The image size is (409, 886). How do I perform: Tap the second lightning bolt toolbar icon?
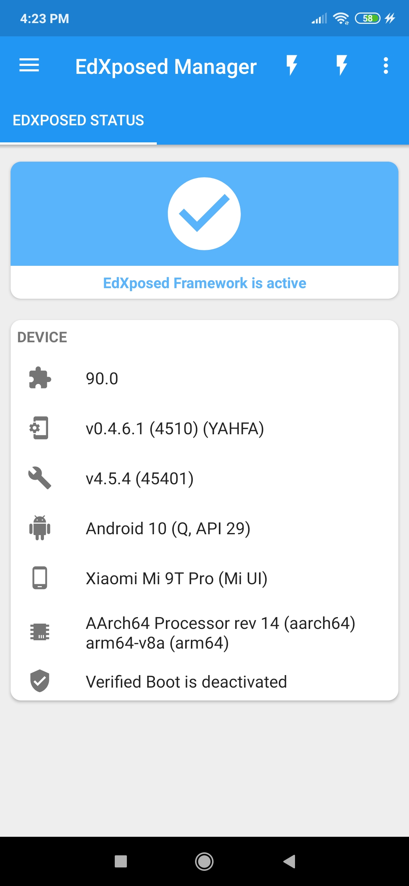342,66
